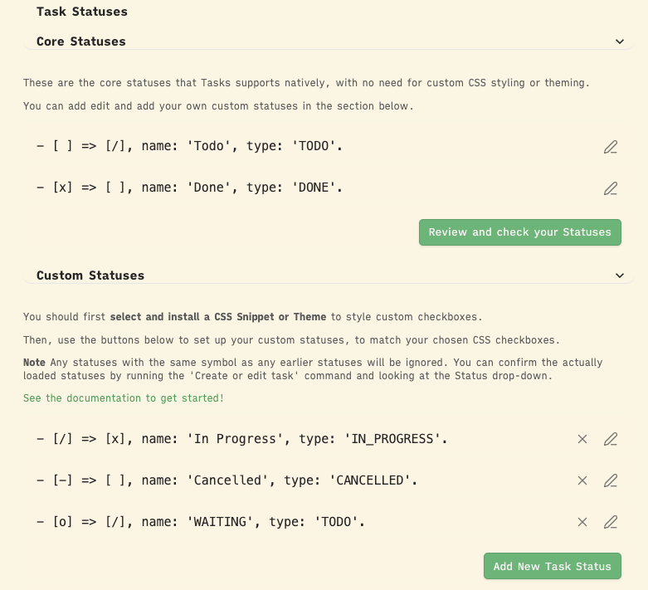
Task: Edit the 'Done' core status
Action: (x=611, y=188)
